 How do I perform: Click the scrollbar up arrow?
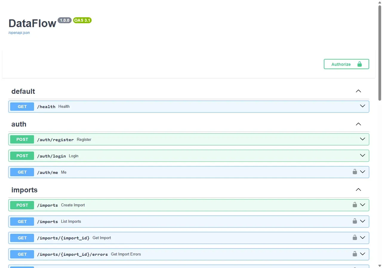pos(380,2)
